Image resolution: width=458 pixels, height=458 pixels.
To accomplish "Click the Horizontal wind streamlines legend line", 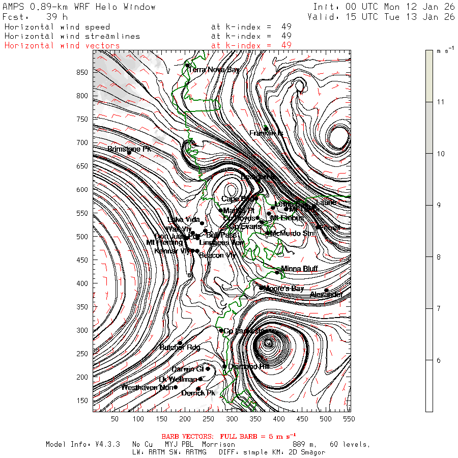I will coord(148,36).
